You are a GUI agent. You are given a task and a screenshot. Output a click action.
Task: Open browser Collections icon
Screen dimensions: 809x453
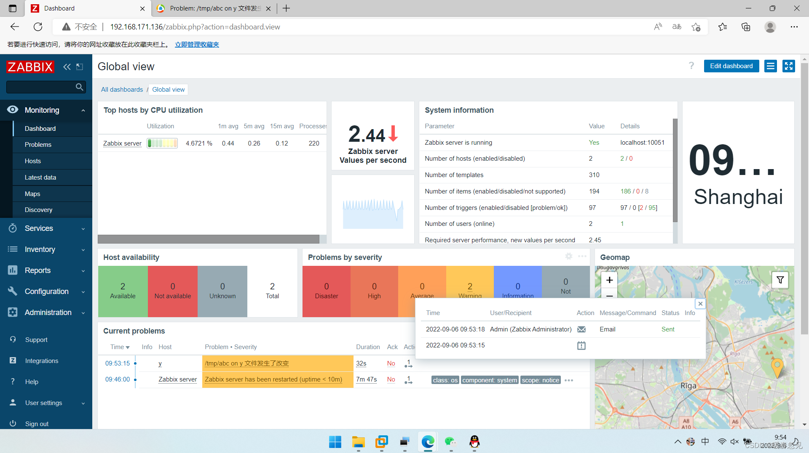(x=746, y=27)
